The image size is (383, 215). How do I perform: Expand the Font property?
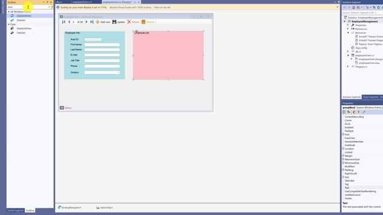click(x=343, y=134)
